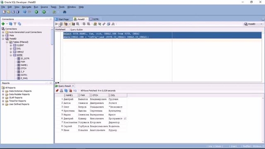This screenshot has width=265, height=149.
Task: Click the Explain Plan icon
Action: tap(66, 24)
